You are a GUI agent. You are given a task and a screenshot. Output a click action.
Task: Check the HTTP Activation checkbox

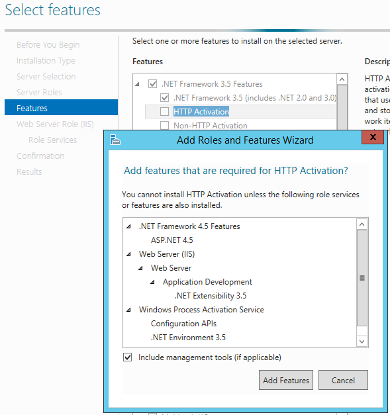pos(164,112)
